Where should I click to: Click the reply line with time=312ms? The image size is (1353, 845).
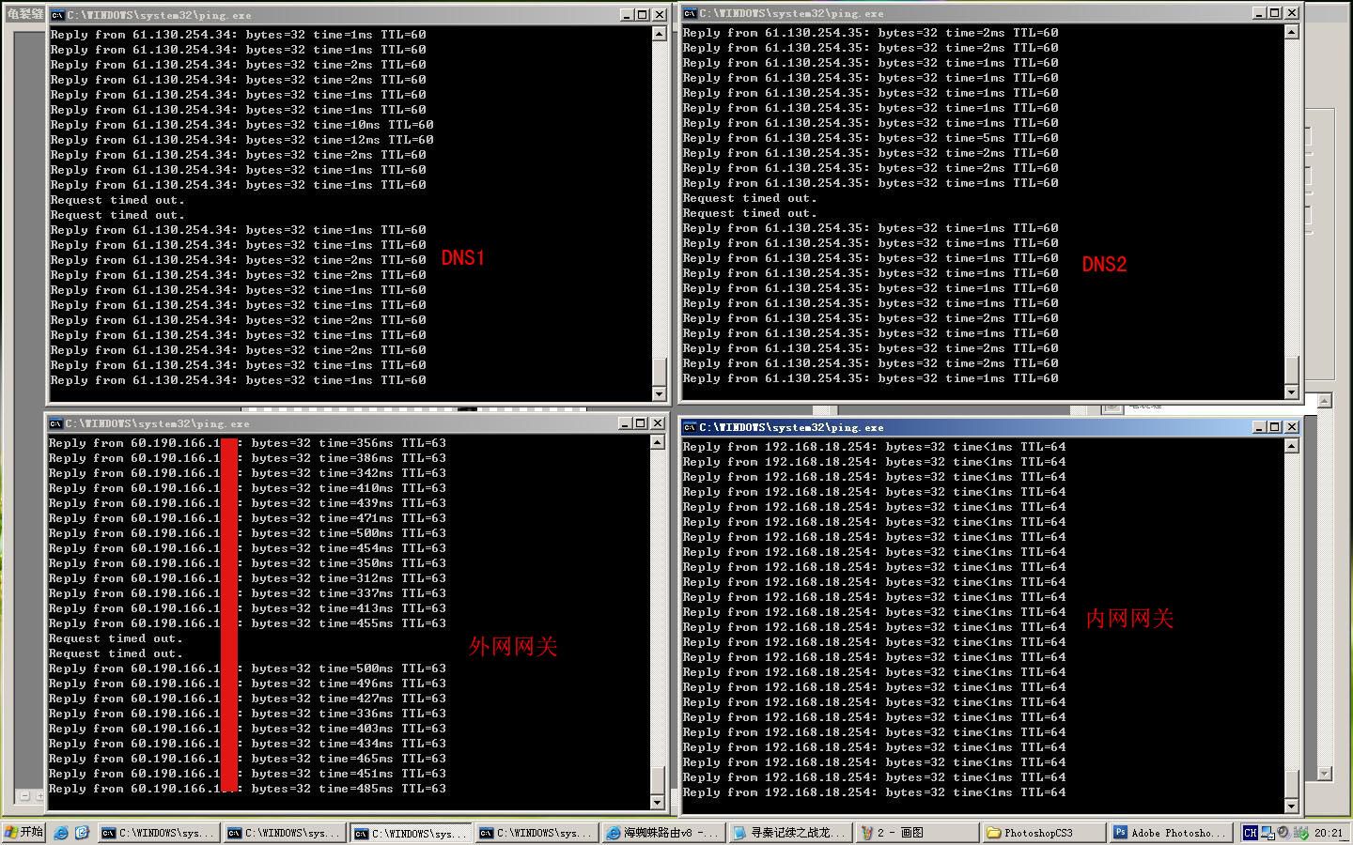pyautogui.click(x=247, y=578)
